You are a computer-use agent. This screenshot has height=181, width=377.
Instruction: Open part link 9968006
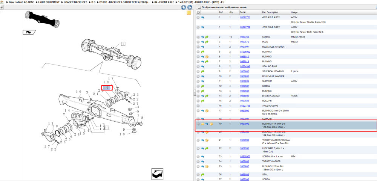coord(245,161)
